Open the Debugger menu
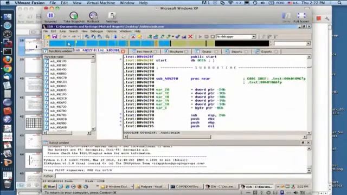347x195 pixels. tap(97, 31)
